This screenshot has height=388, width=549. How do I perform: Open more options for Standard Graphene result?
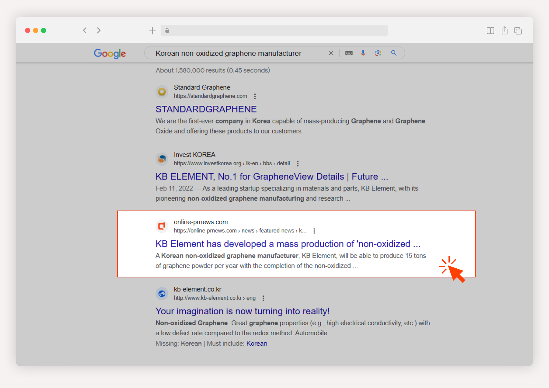coord(255,96)
